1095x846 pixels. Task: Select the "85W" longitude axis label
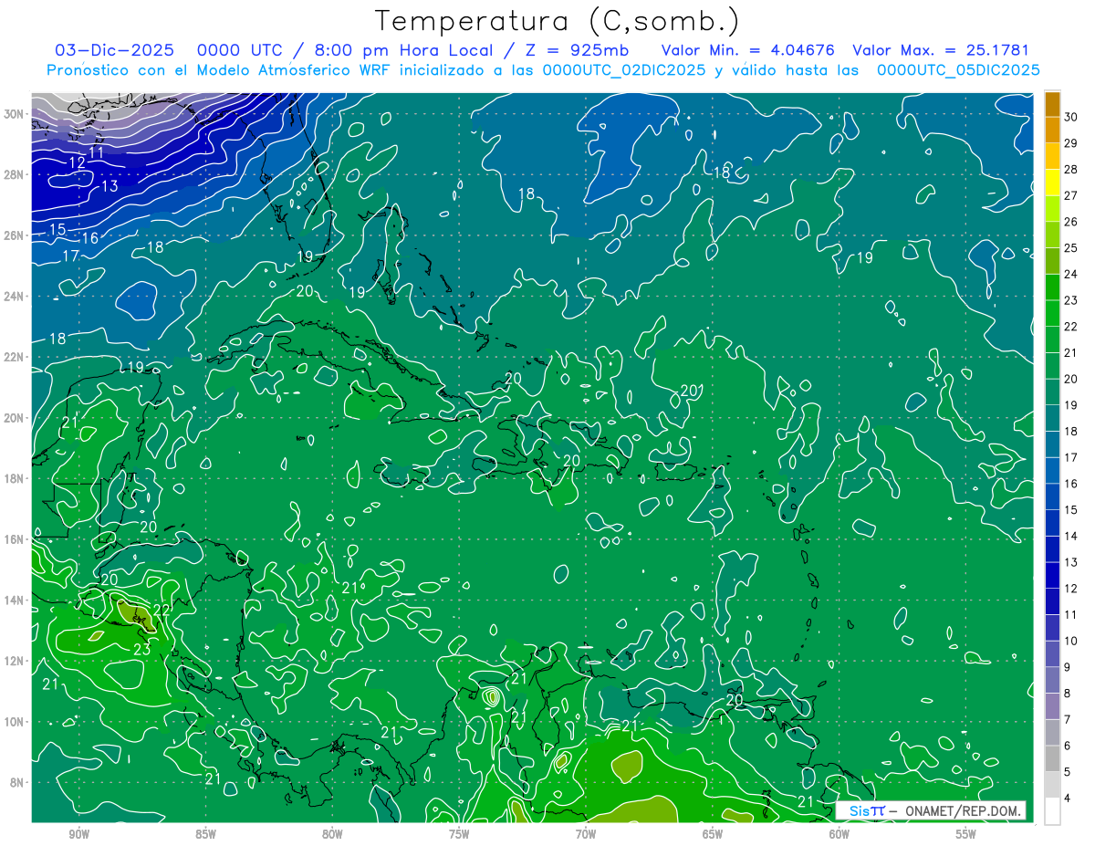click(x=205, y=834)
